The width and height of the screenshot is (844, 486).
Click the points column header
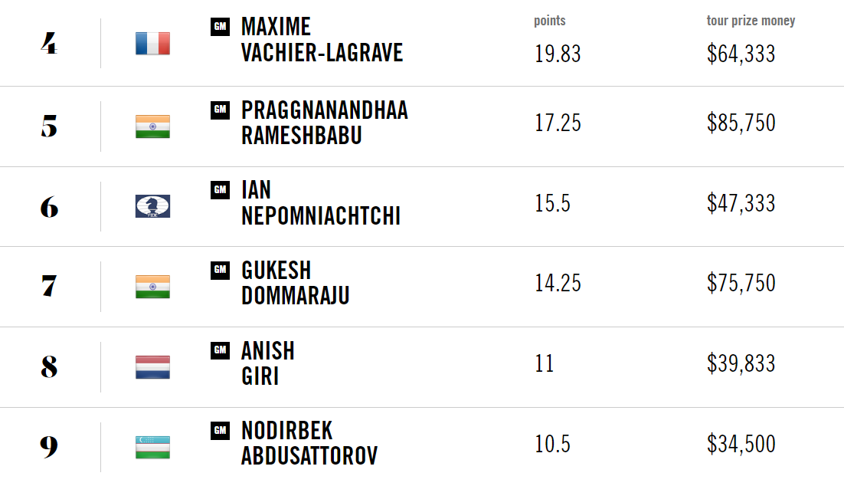tap(550, 21)
